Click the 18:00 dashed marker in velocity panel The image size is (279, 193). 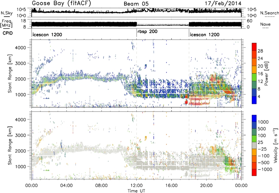(x=189, y=145)
